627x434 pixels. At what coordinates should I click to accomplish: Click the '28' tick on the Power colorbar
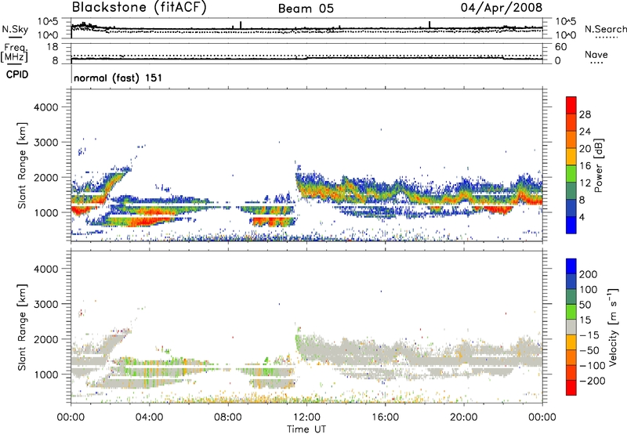pyautogui.click(x=585, y=114)
